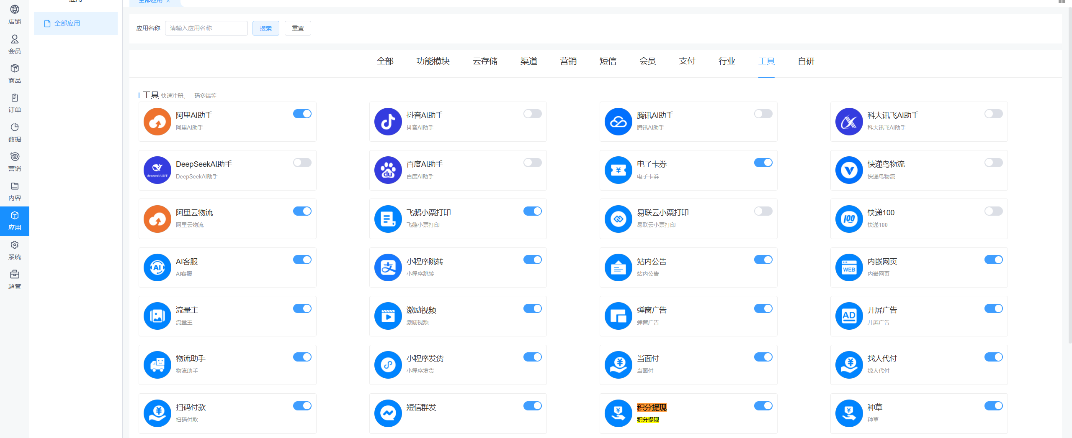Image resolution: width=1072 pixels, height=438 pixels.
Task: Click the 科大讯飞AI助手 app icon
Action: [849, 122]
